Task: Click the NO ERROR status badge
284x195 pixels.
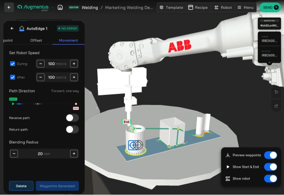Action: (x=68, y=28)
